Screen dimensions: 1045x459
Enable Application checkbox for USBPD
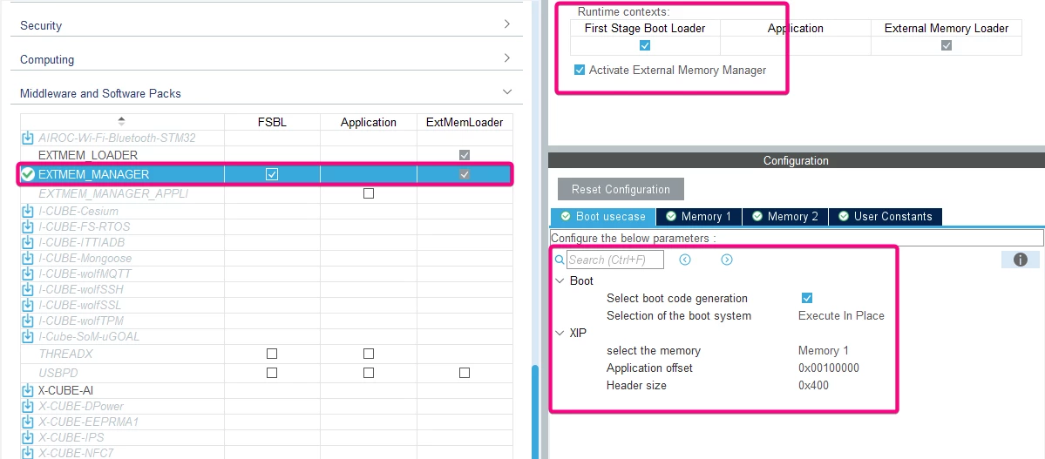click(x=369, y=373)
